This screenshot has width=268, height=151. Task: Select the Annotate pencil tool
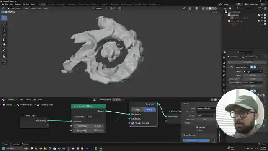pyautogui.click(x=4, y=51)
